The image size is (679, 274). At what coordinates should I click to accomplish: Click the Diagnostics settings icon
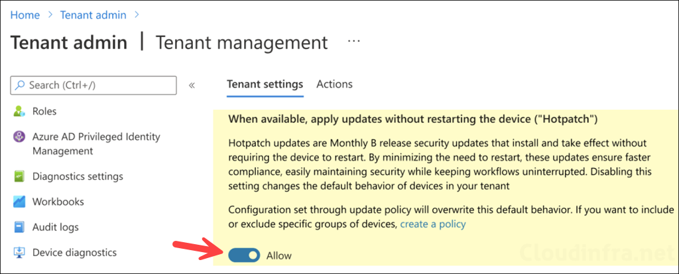coord(19,176)
